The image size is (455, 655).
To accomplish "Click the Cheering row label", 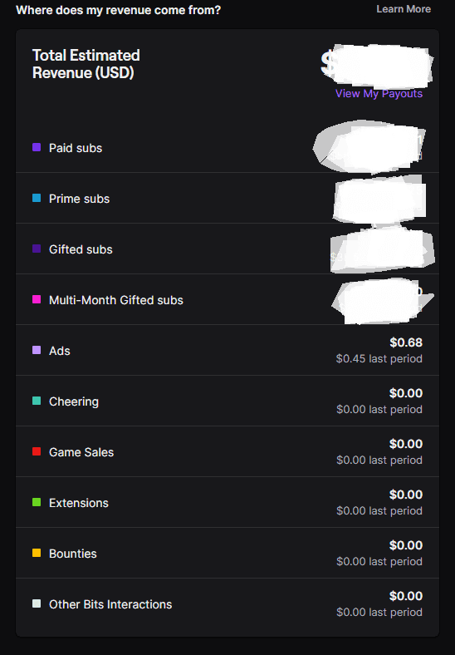I will 74,401.
